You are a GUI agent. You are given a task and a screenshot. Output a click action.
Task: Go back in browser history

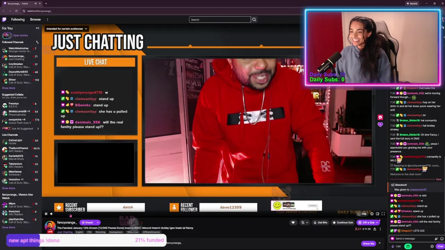pos(4,11)
